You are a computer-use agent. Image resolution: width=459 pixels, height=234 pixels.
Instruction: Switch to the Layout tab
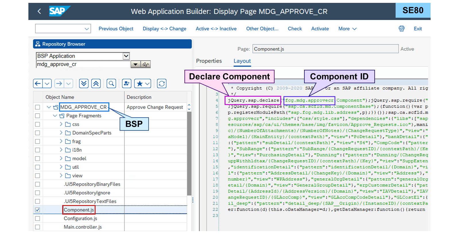click(242, 61)
